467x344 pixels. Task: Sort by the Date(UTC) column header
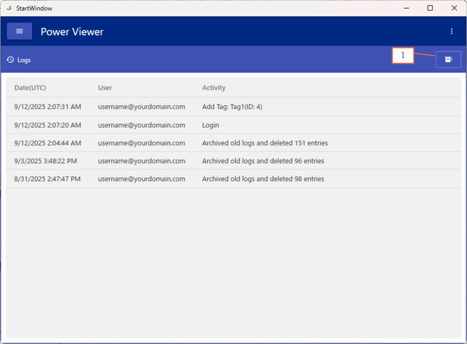(30, 87)
